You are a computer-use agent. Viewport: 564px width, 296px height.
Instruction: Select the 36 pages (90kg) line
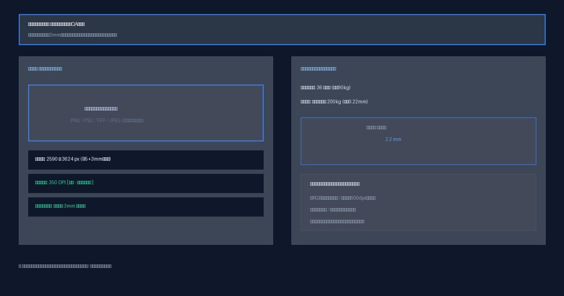(x=326, y=87)
